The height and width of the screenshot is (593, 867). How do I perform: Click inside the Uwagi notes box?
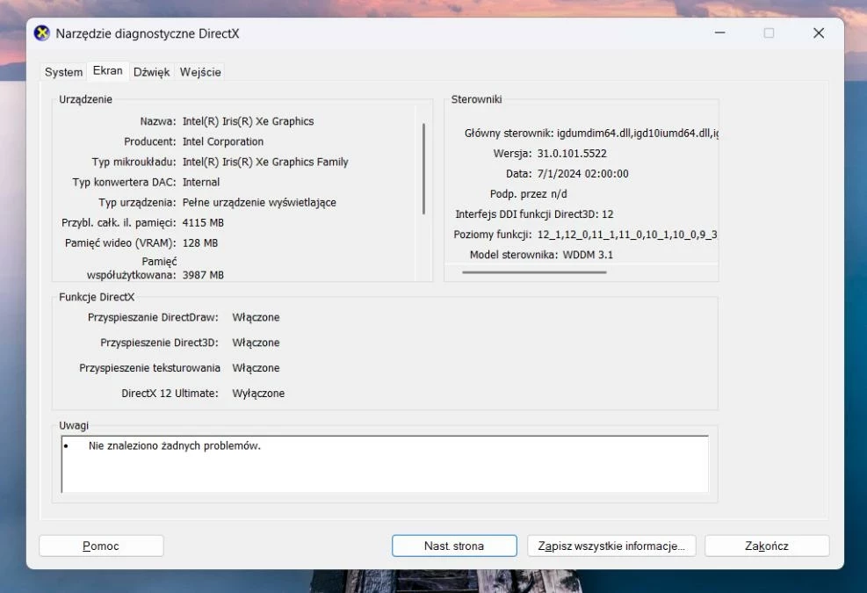pos(385,464)
